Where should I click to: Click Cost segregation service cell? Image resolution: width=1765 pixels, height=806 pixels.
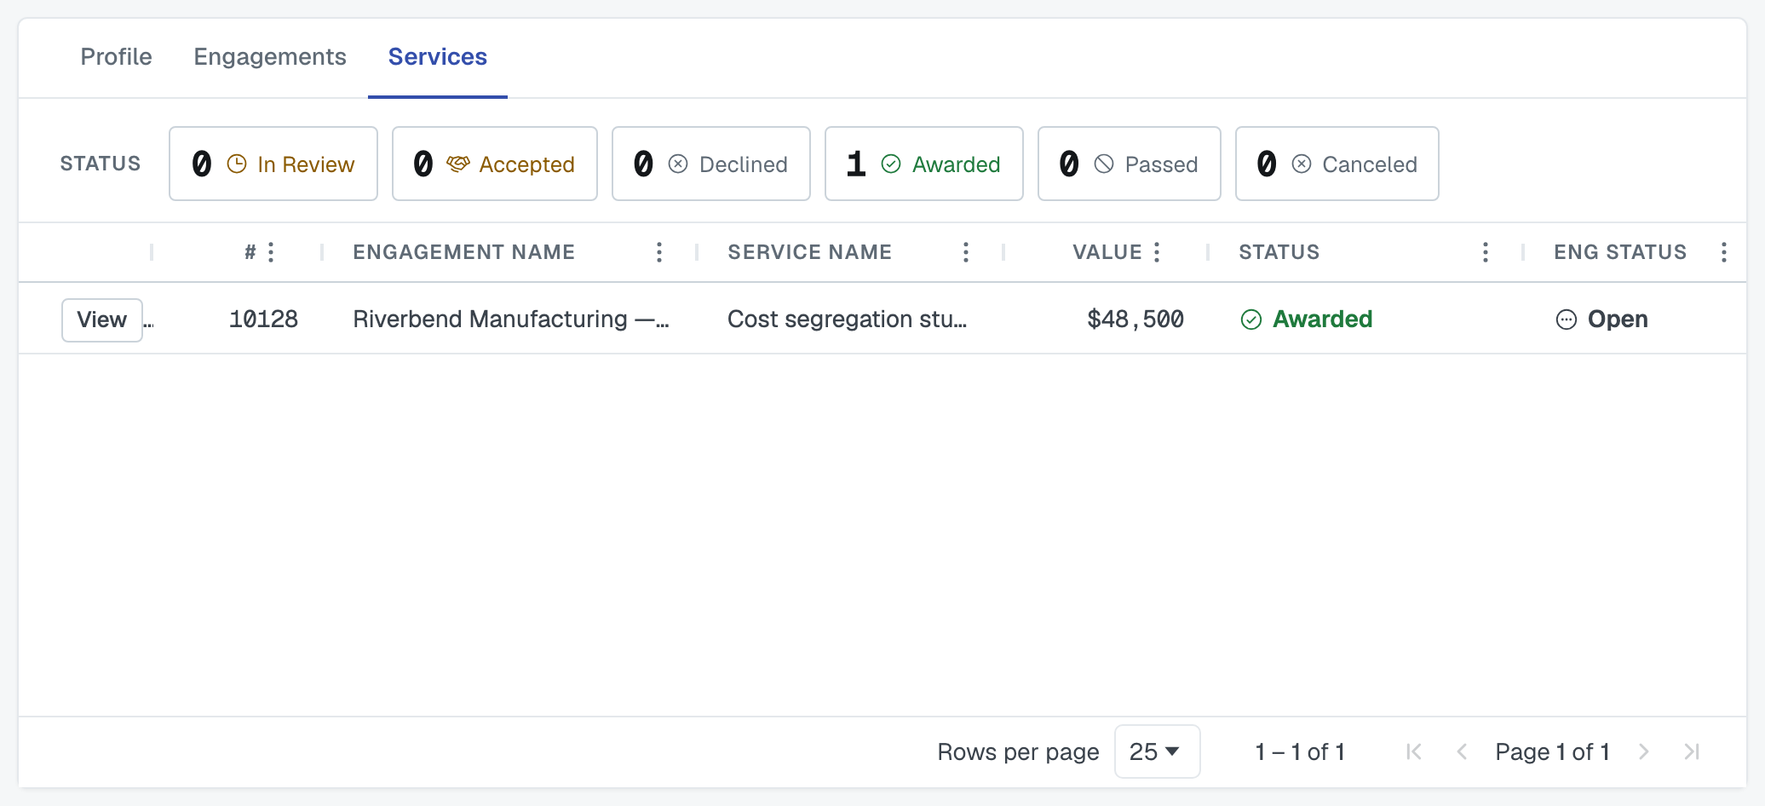pos(848,320)
